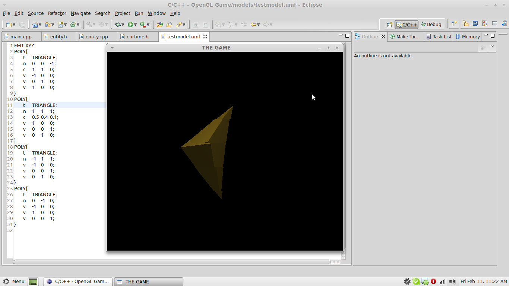
Task: Click the green Run button in toolbar
Action: pos(130,25)
